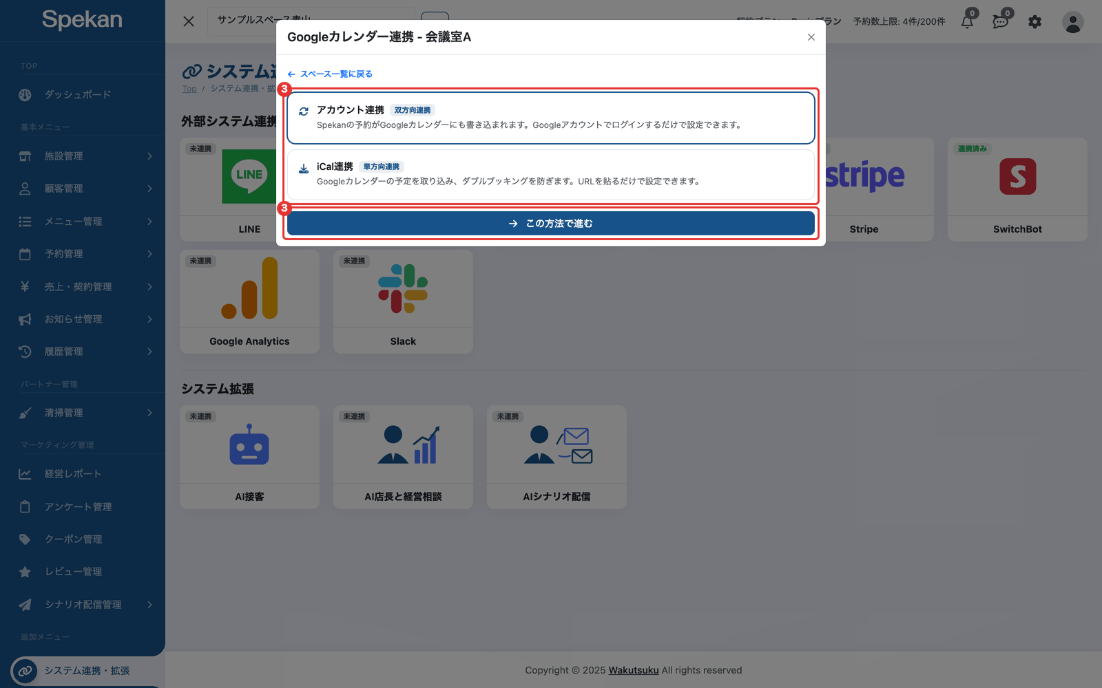Click the clipboard icon for アンケート管理
This screenshot has width=1102, height=688.
click(x=25, y=507)
